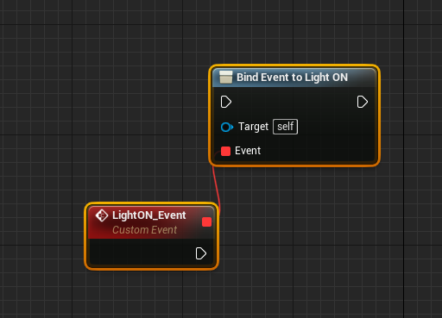The image size is (442, 318).
Task: Select the Bind Event to Light ON title
Action: point(292,78)
